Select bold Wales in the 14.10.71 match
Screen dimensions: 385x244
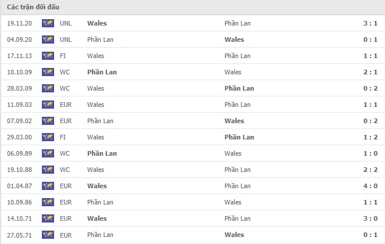point(97,218)
